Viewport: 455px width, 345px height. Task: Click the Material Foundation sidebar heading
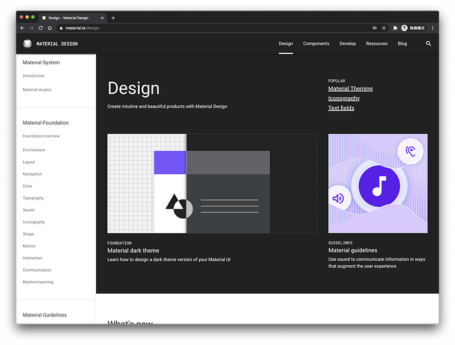46,123
